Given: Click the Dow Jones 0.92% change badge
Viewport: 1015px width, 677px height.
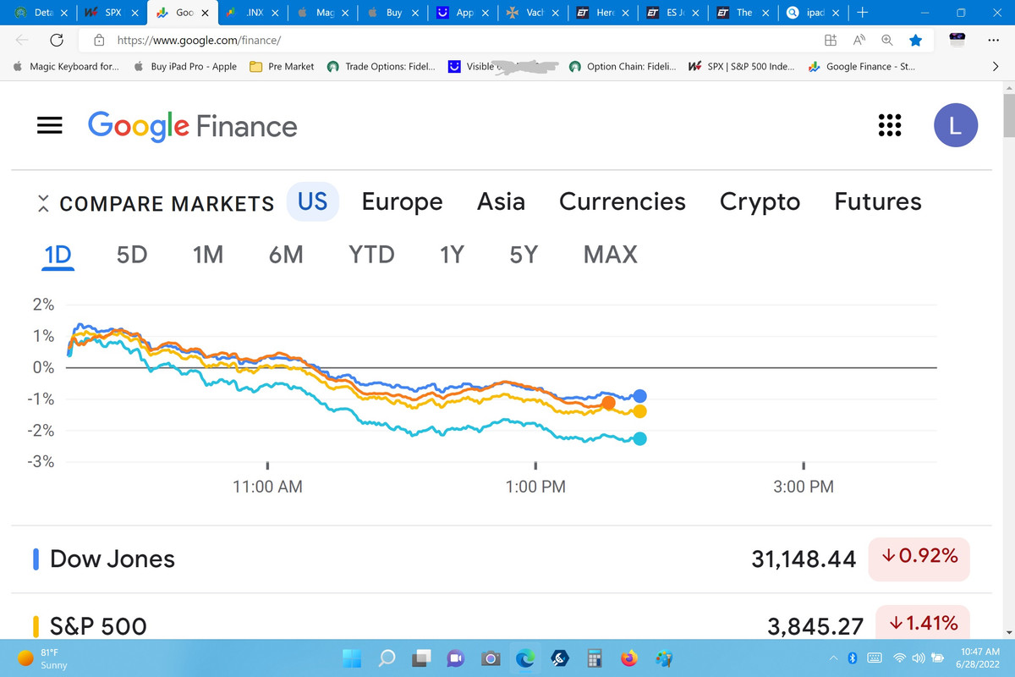Looking at the screenshot, I should 919,558.
